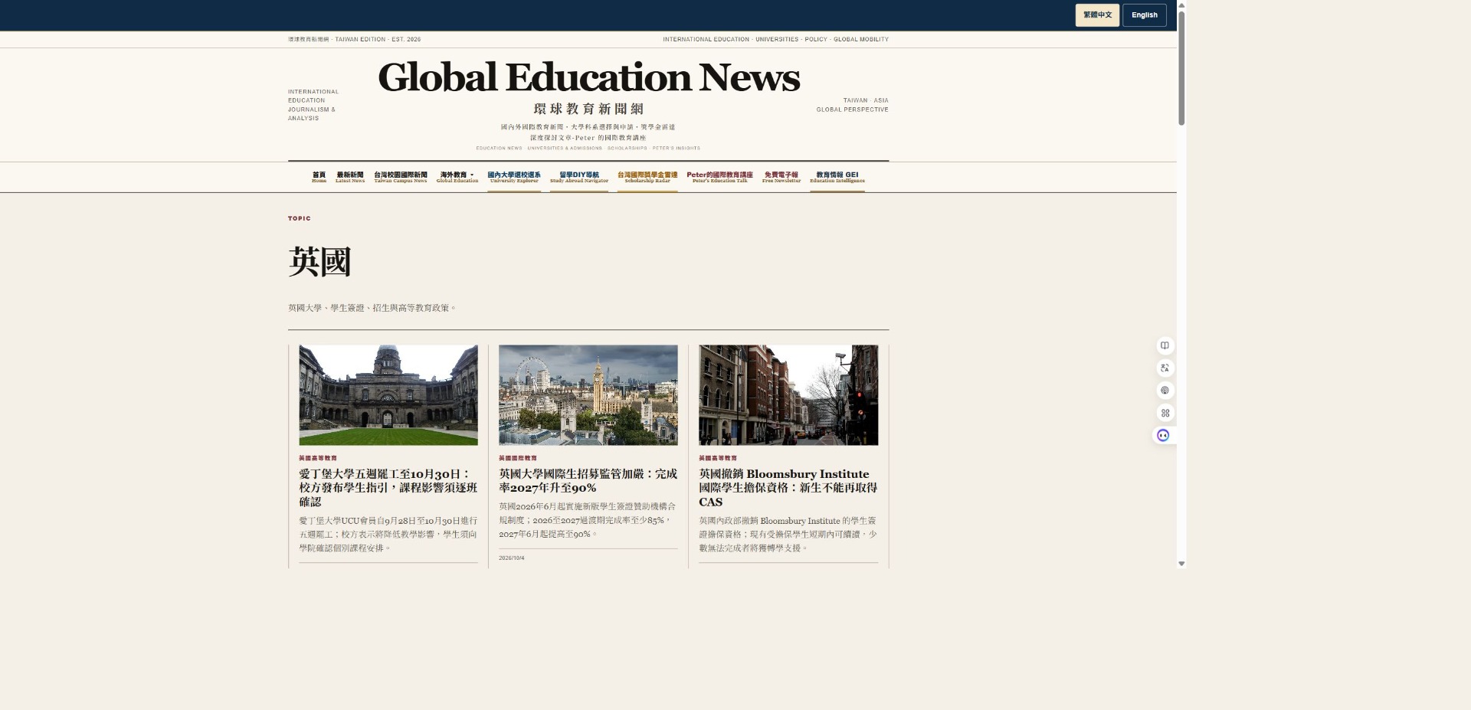
Task: Open 留學DIY導航 Study Abroad Navigator
Action: [579, 177]
